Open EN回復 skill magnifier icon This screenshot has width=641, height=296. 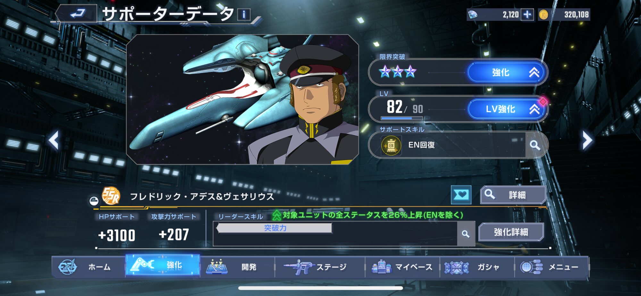(x=535, y=145)
